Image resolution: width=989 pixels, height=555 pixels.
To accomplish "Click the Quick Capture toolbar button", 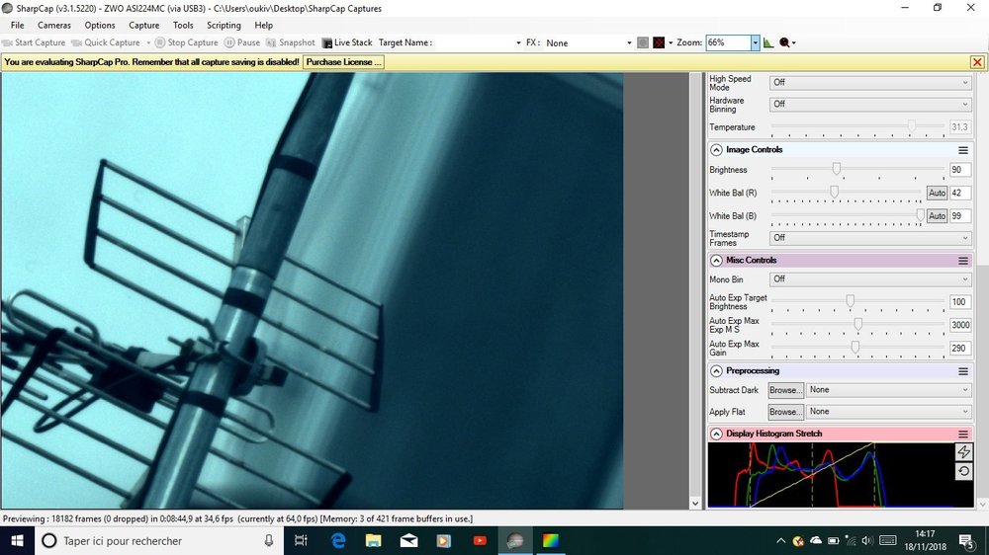I will [106, 42].
